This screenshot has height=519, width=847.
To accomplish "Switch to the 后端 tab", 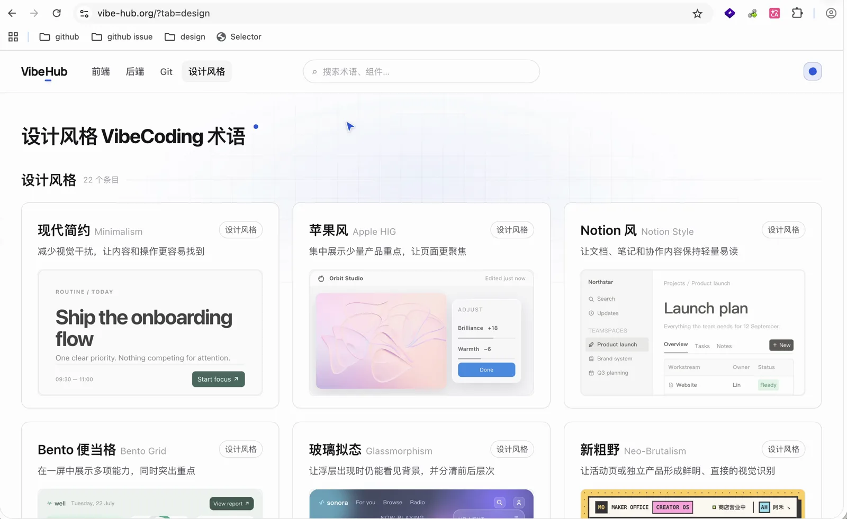I will [135, 71].
